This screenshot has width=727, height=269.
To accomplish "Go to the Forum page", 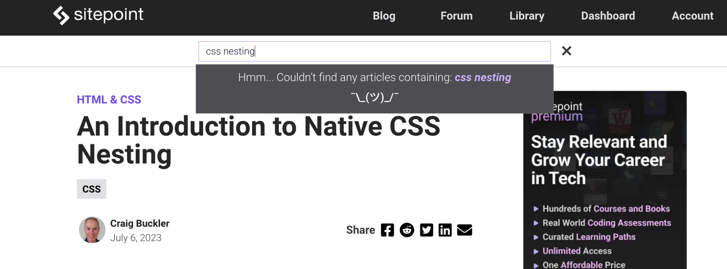I will [457, 16].
